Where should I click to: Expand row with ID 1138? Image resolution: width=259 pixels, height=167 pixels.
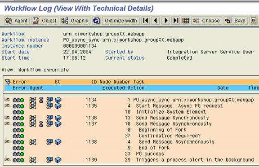(7, 141)
